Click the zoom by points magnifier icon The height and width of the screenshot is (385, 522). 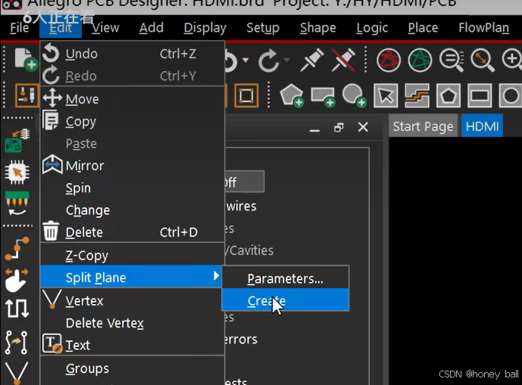click(x=483, y=61)
